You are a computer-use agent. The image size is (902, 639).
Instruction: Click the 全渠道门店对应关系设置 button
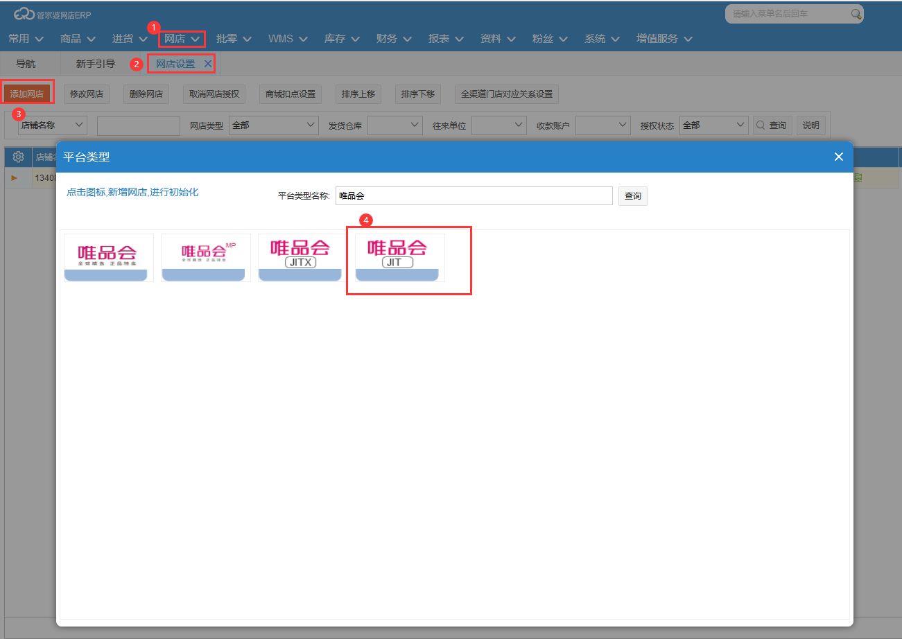(x=507, y=94)
